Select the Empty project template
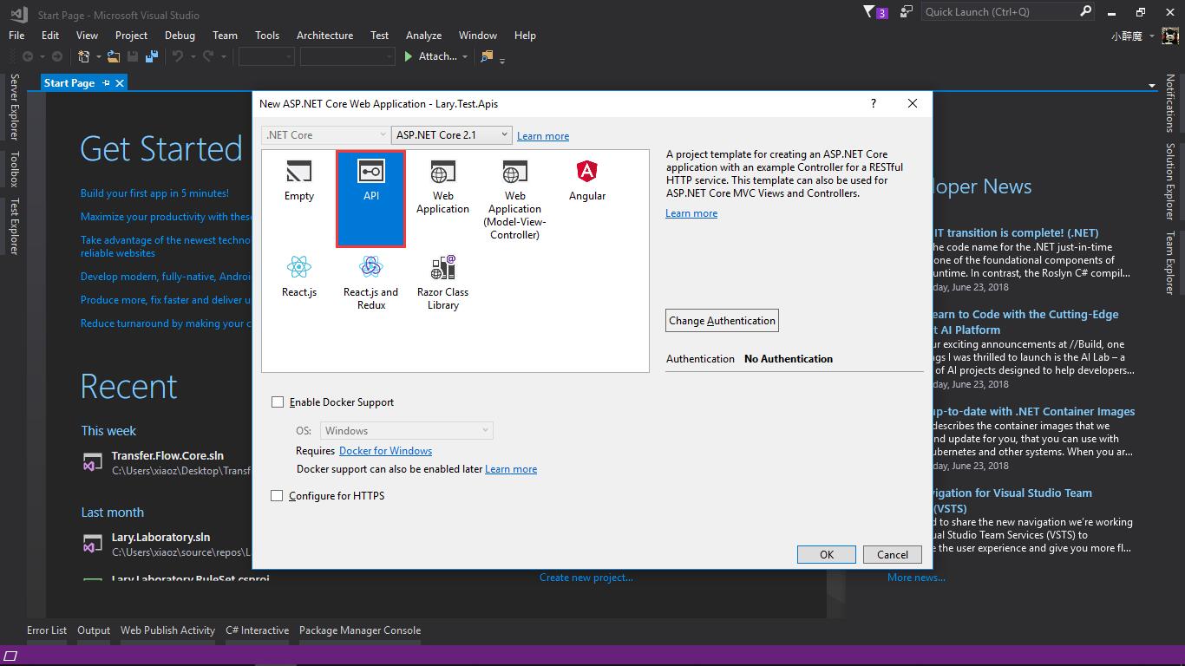Screen dimensions: 1185x666 pos(298,182)
